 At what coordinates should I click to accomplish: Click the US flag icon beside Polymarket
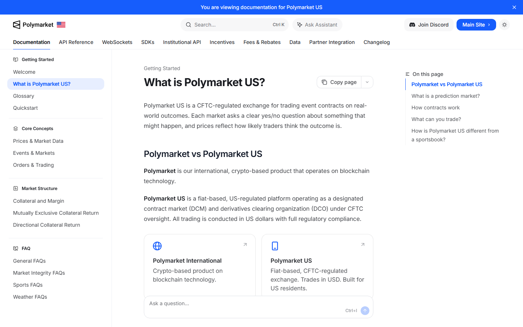[x=61, y=25]
